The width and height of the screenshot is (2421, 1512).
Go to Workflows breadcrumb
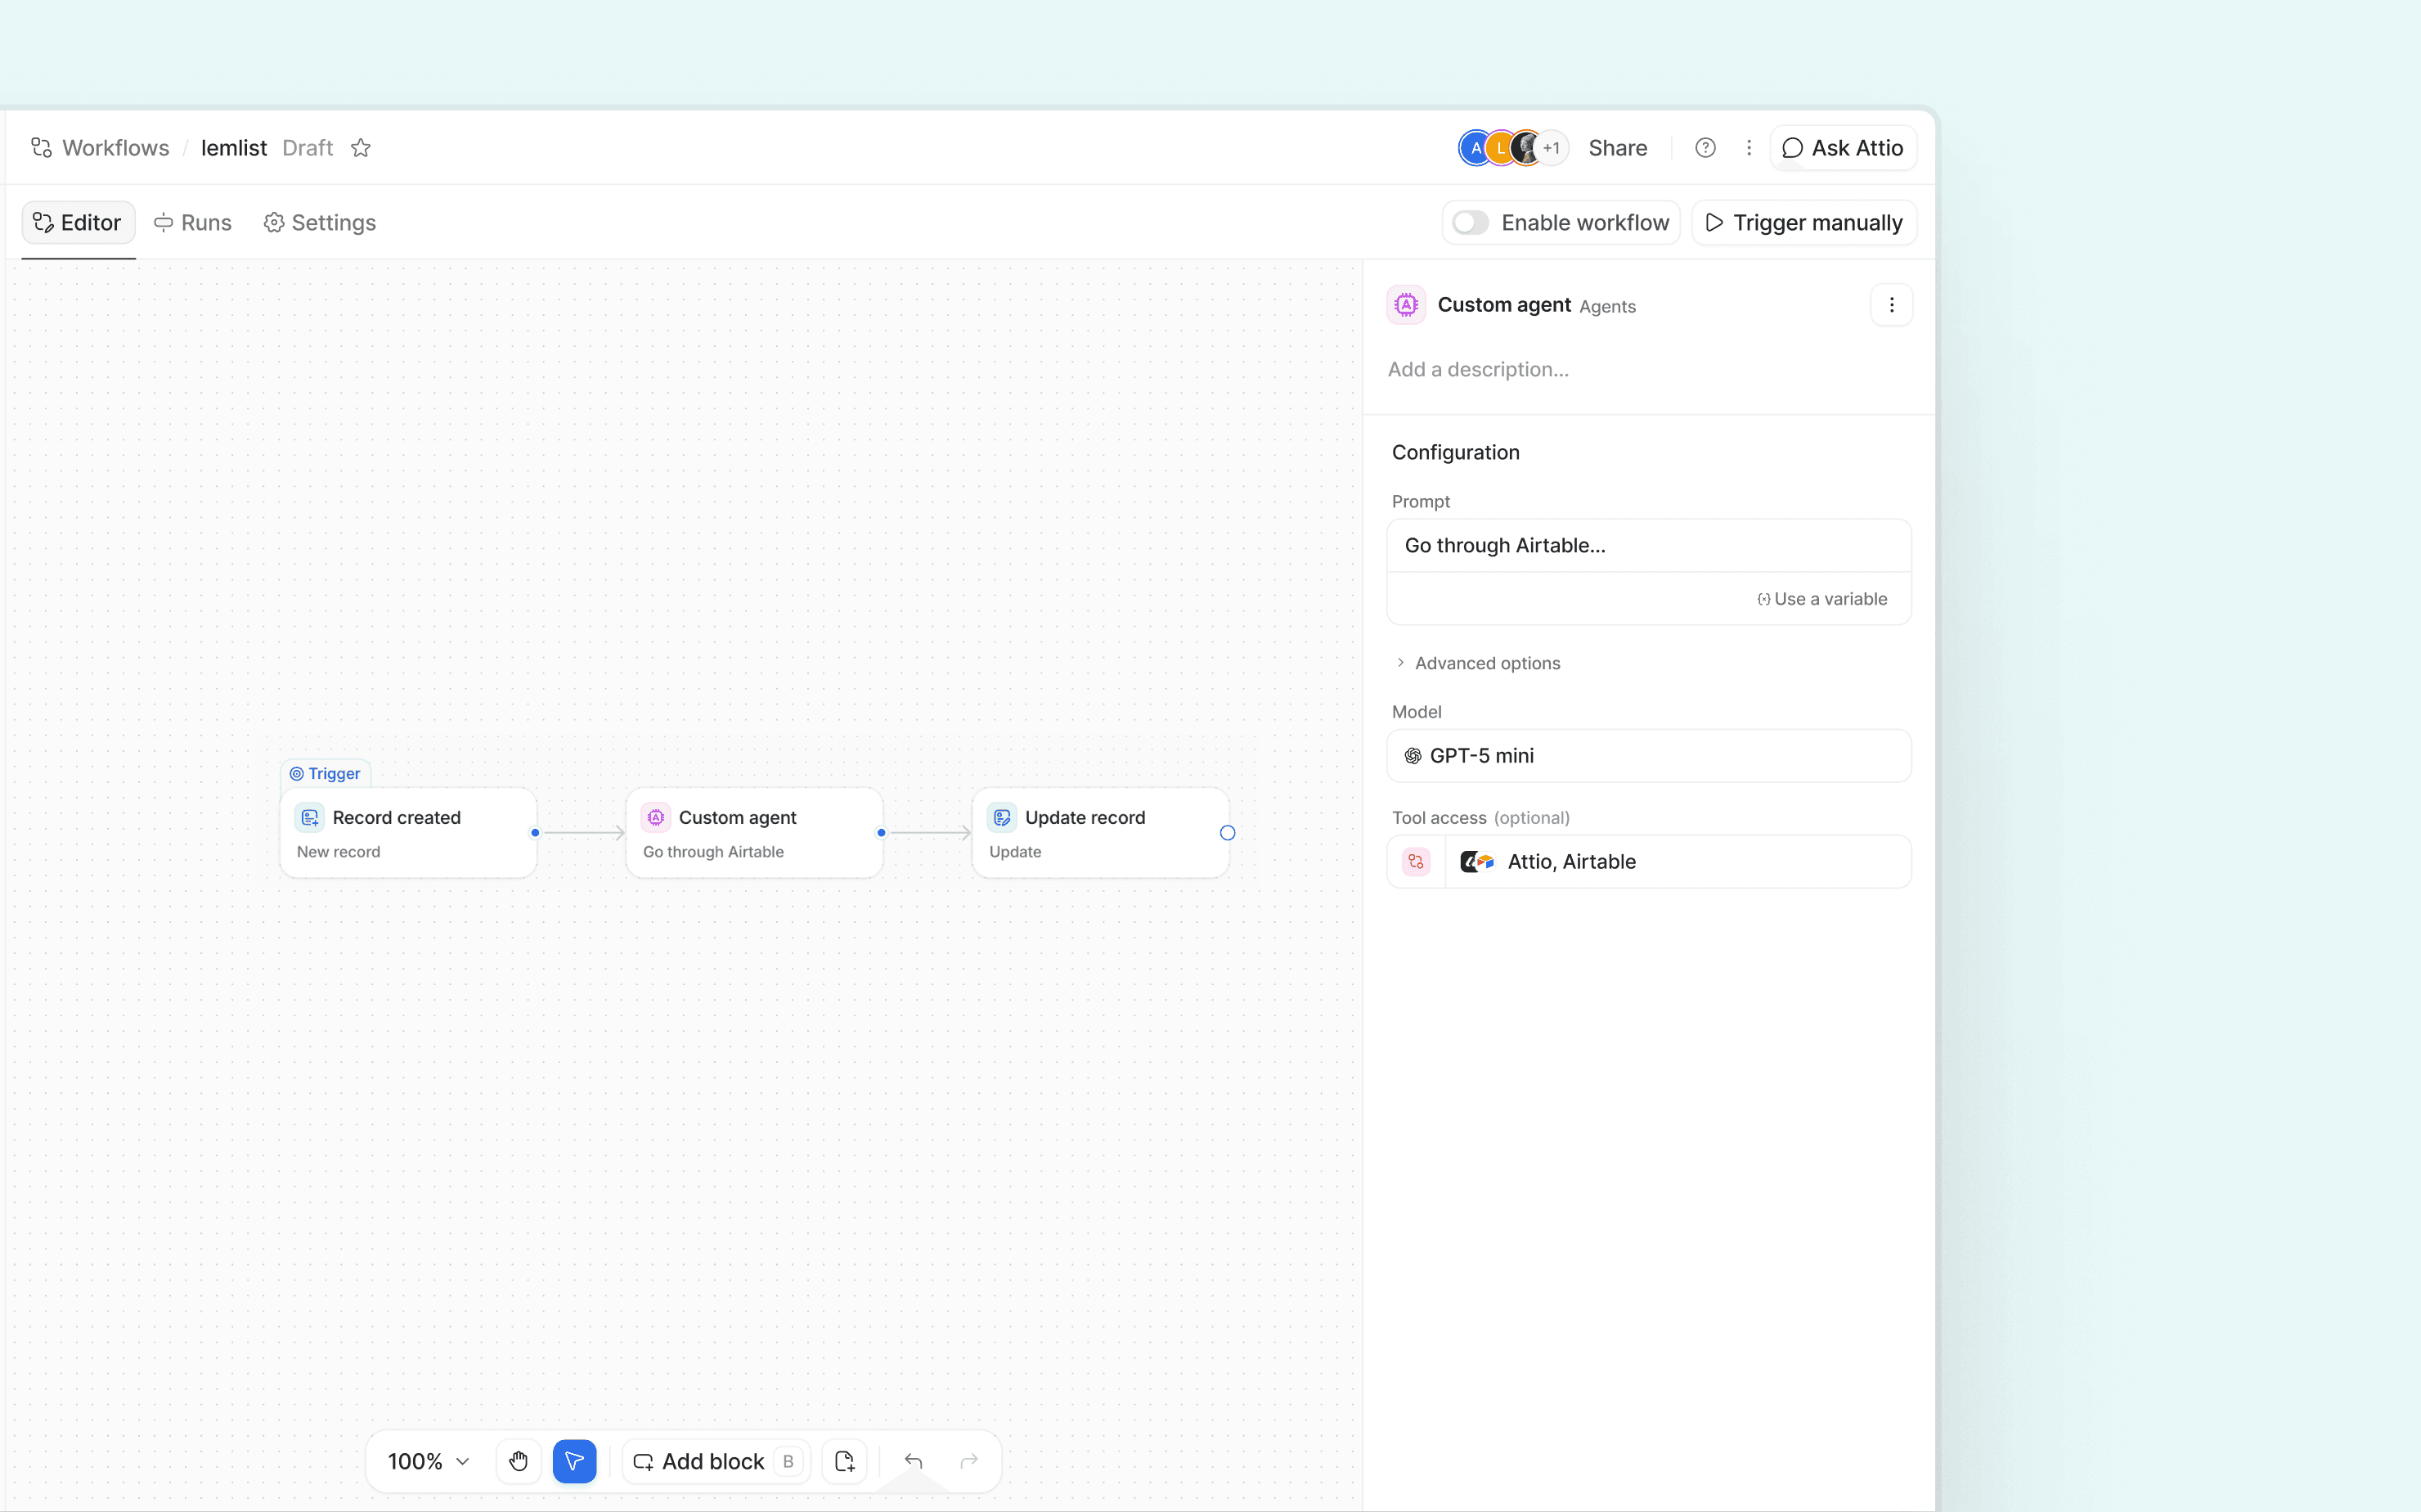[x=116, y=148]
